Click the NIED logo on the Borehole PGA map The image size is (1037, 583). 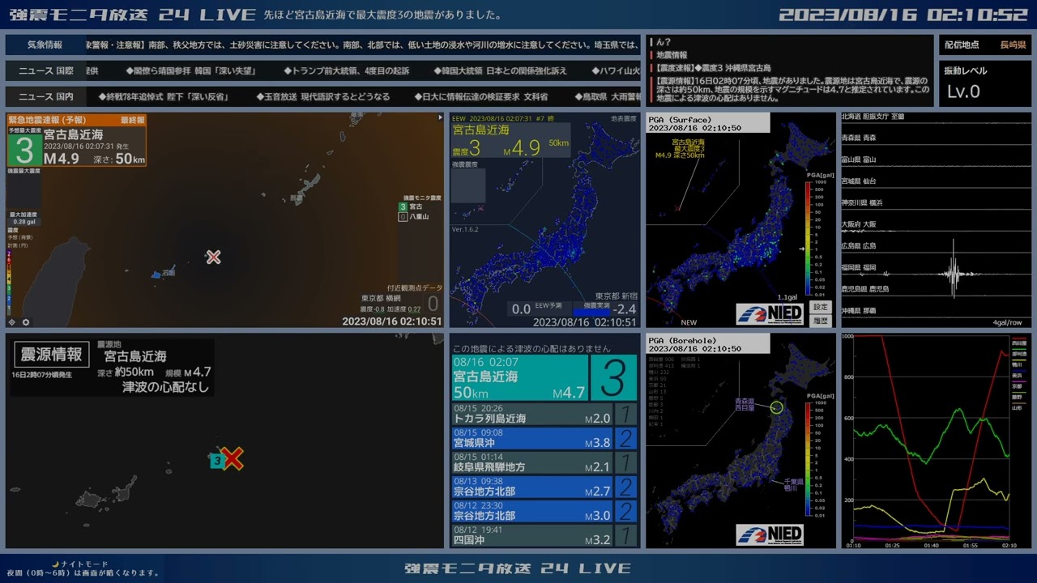pyautogui.click(x=770, y=534)
